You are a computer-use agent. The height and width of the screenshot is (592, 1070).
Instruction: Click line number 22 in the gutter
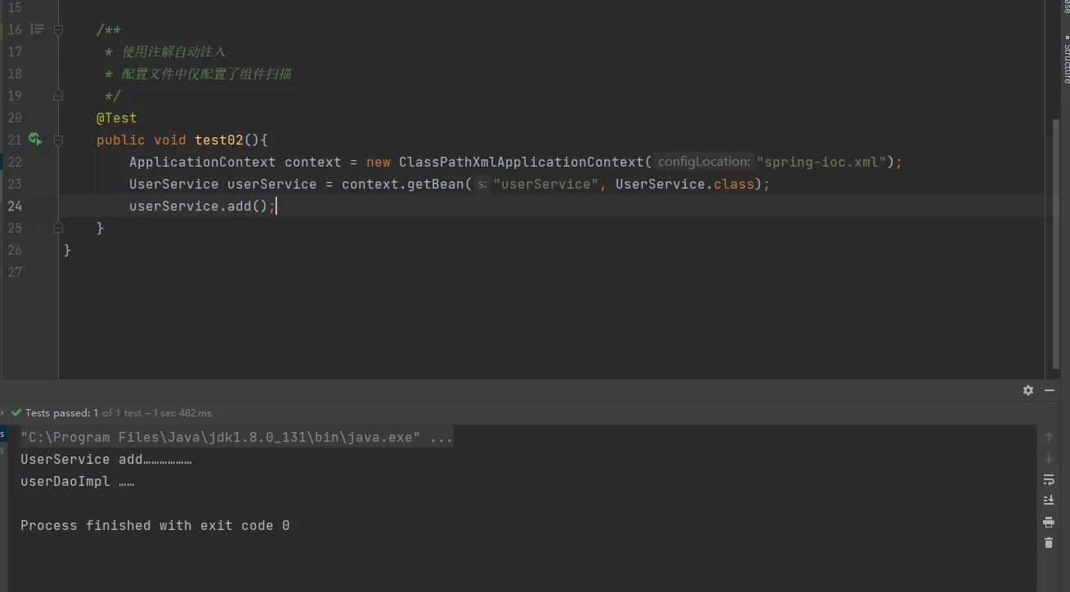pos(15,162)
